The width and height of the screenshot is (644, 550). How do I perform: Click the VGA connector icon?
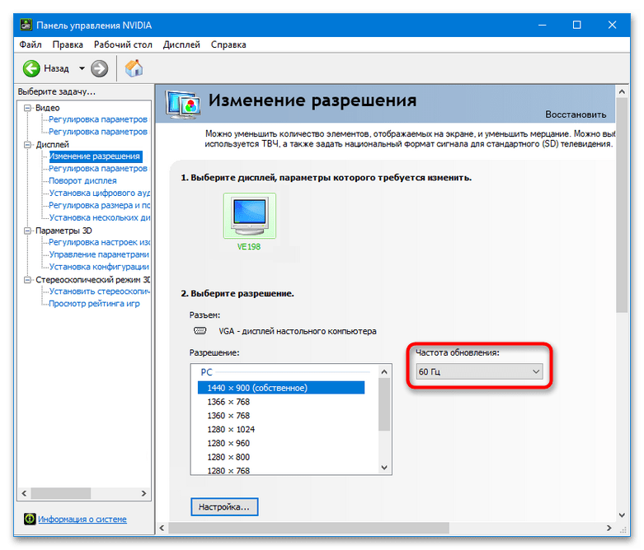point(200,330)
